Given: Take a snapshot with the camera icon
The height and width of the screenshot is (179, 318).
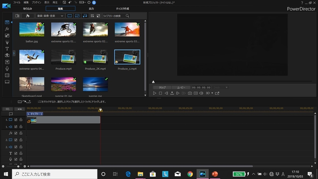Looking at the screenshot, I should point(190,93).
